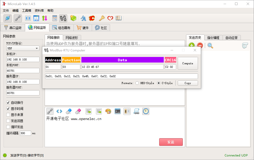Click the CRC16 result field
The height and width of the screenshot is (160, 254).
[170, 67]
